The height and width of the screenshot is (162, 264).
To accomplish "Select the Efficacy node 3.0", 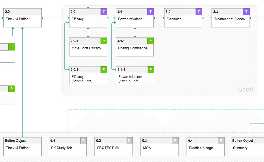I will click(x=88, y=18).
